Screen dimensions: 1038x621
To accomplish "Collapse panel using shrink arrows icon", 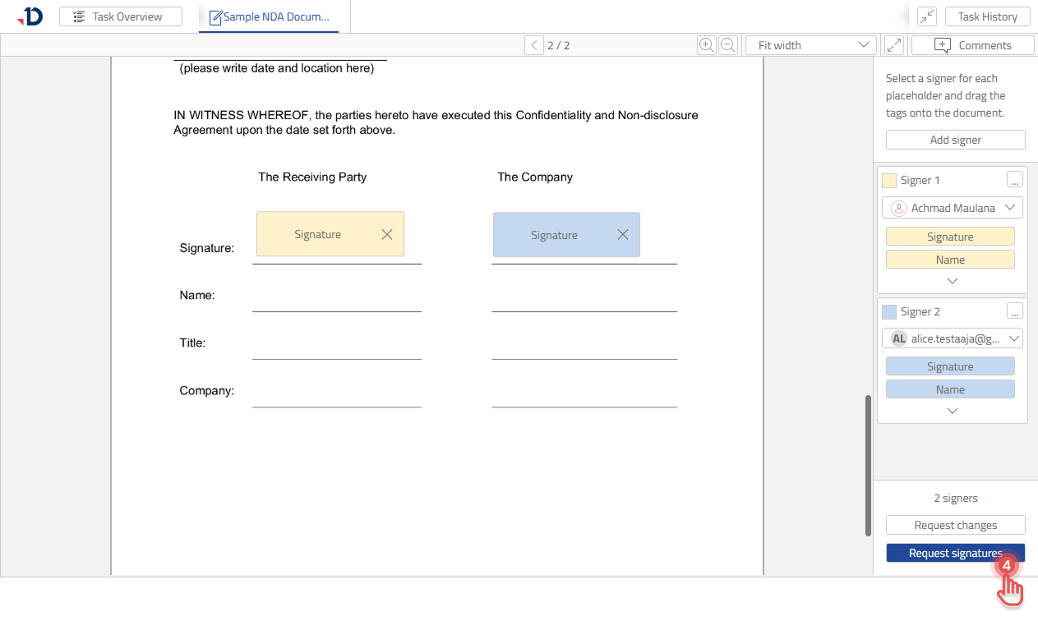I will (x=927, y=16).
